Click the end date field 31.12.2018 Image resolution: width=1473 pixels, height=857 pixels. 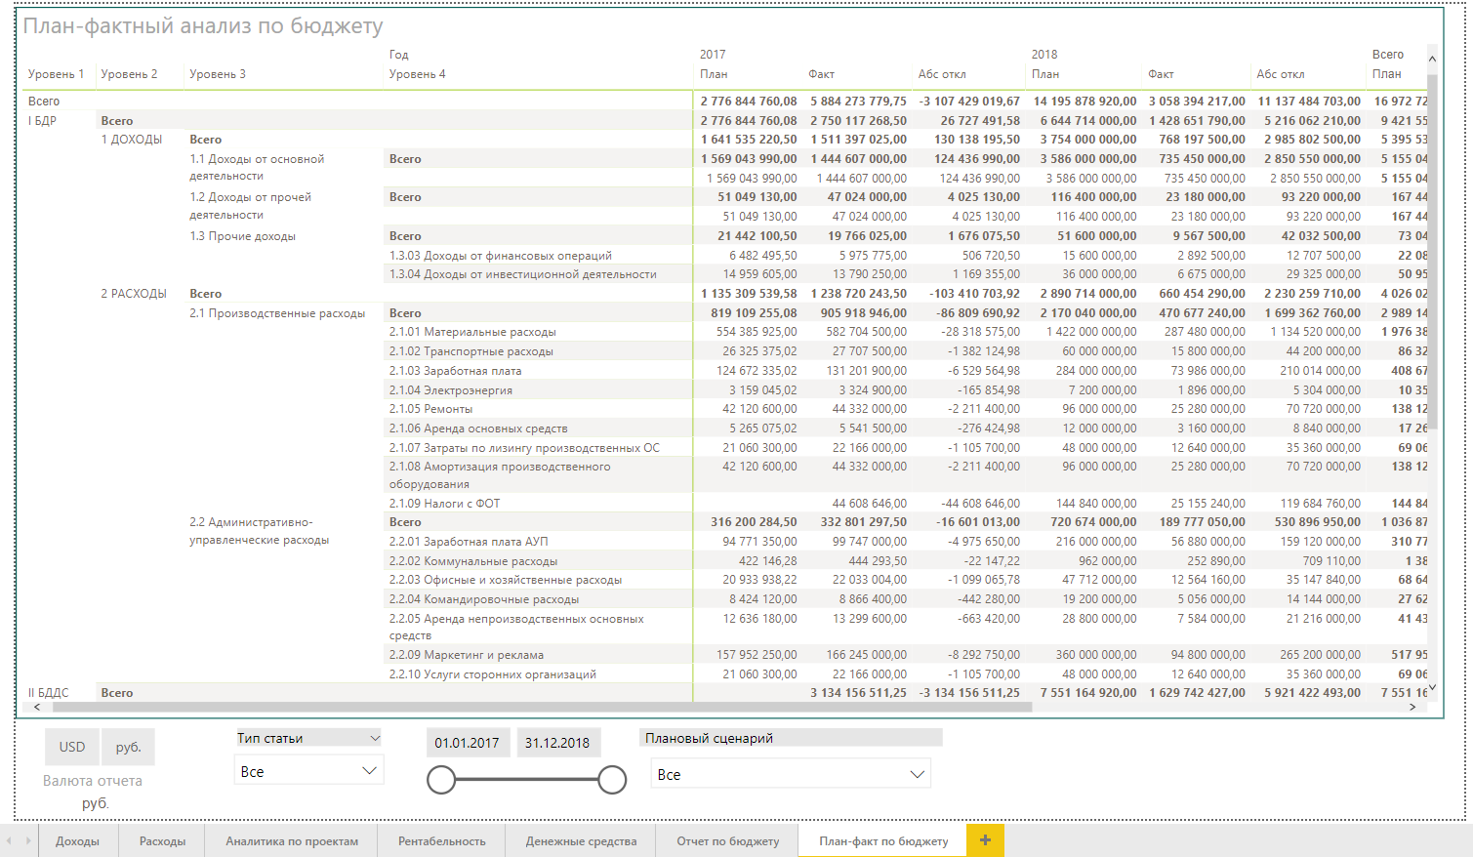[557, 743]
